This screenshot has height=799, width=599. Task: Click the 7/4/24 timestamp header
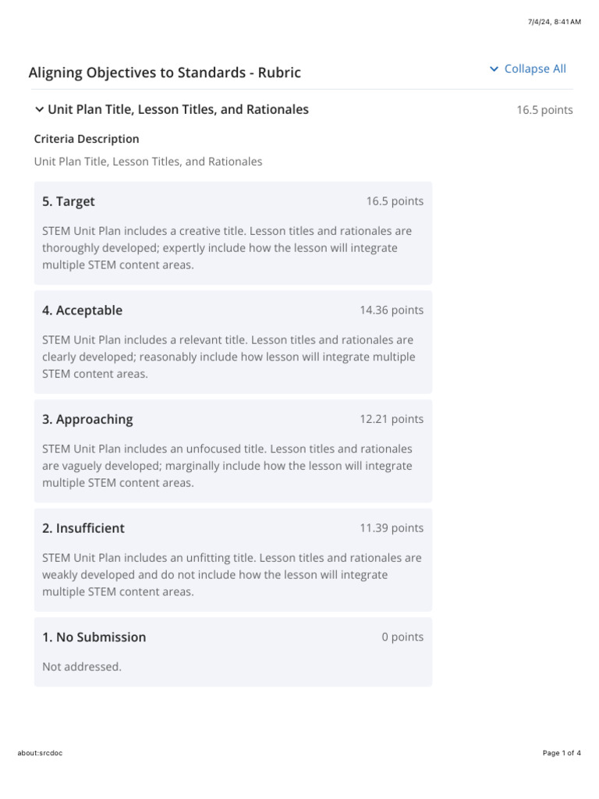point(555,22)
